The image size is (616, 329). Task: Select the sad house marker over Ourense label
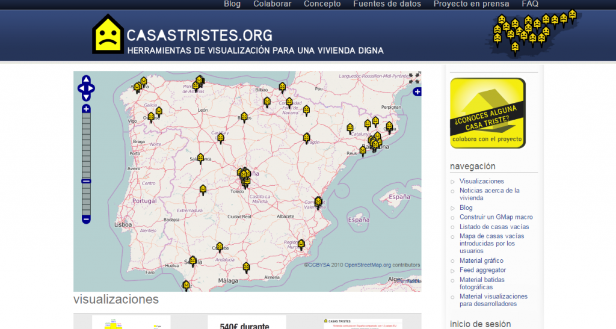pos(151,117)
